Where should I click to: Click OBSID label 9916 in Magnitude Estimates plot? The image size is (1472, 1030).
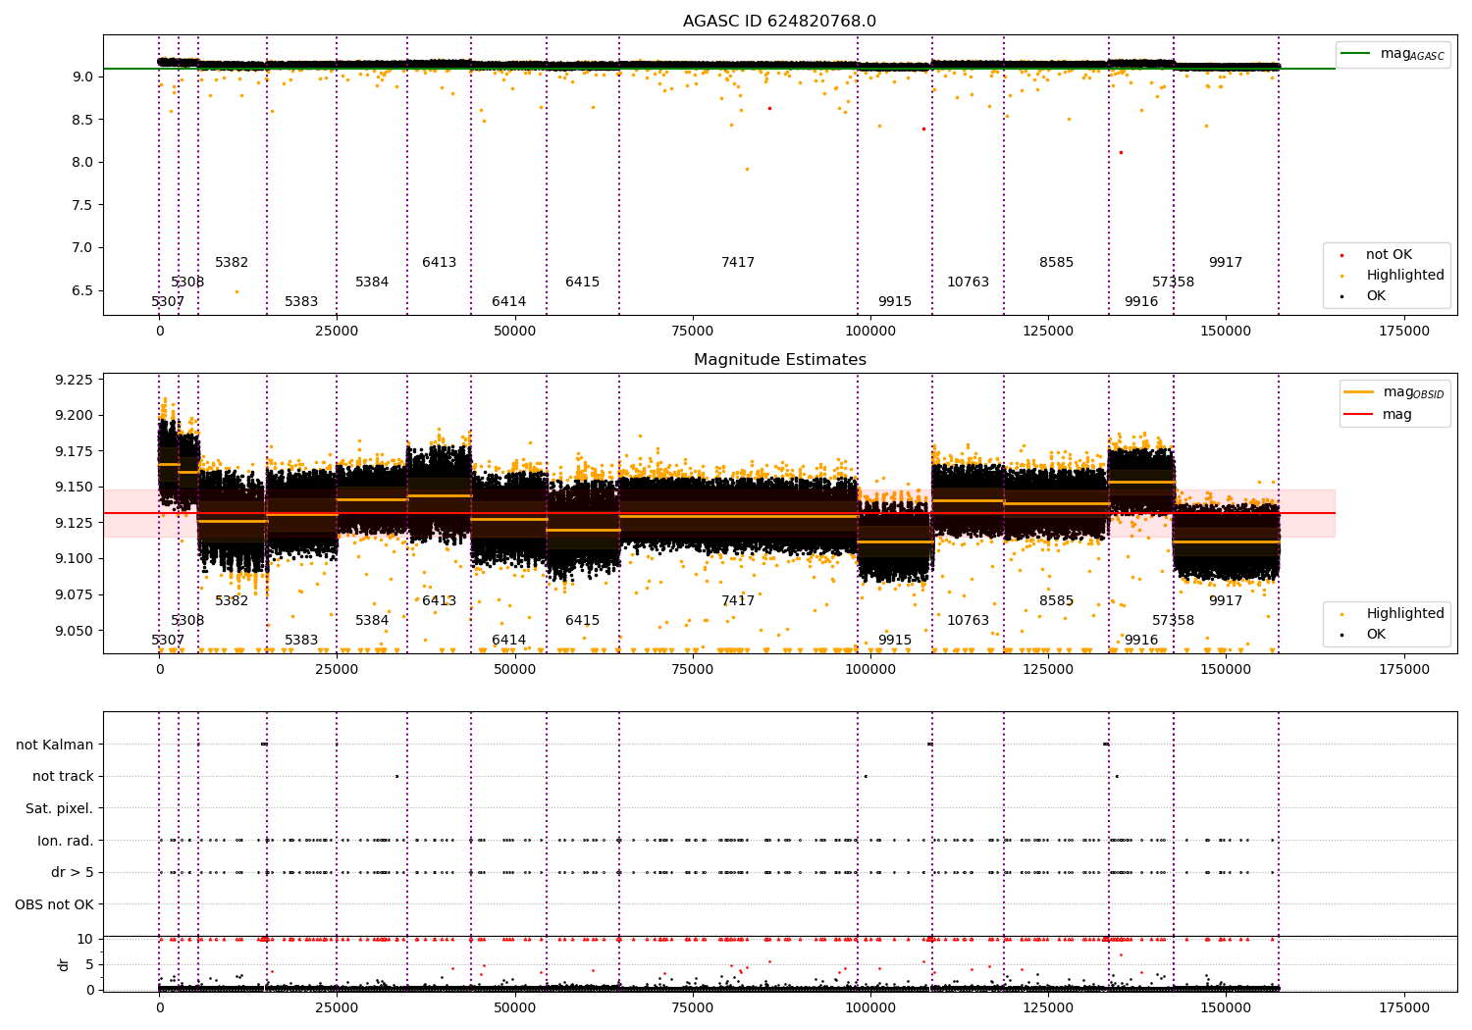click(x=1141, y=641)
